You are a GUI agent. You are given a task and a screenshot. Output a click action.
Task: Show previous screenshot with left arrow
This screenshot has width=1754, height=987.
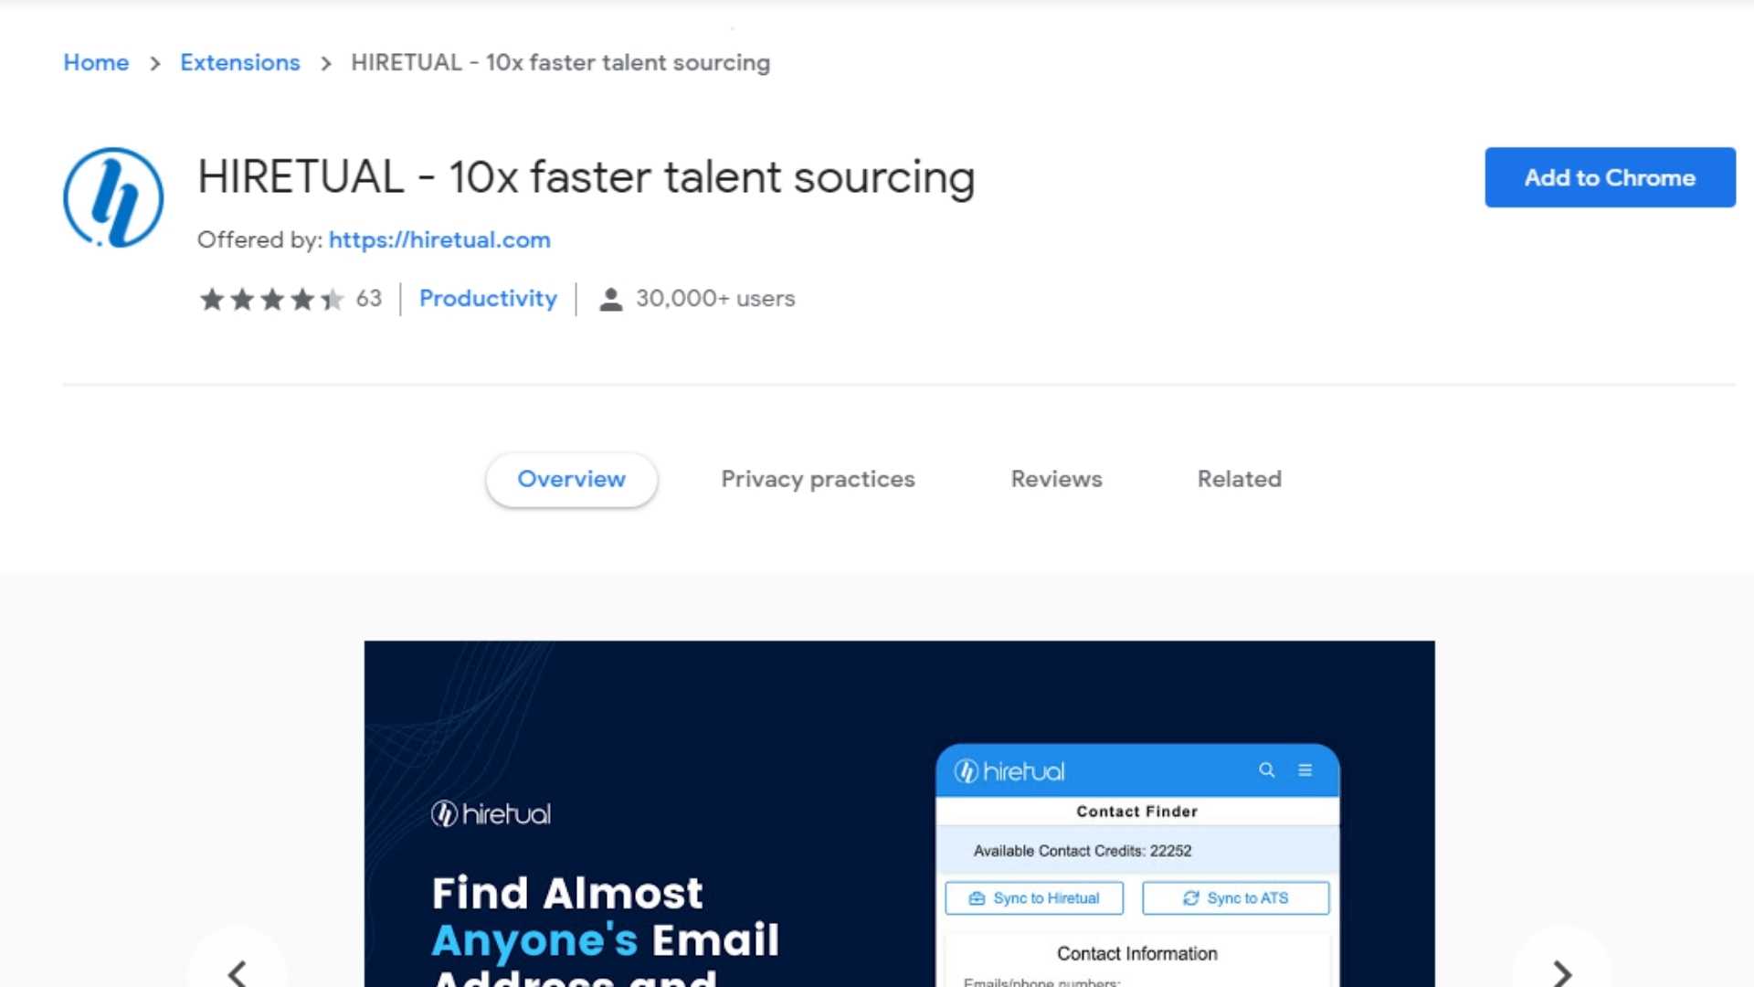pyautogui.click(x=238, y=971)
